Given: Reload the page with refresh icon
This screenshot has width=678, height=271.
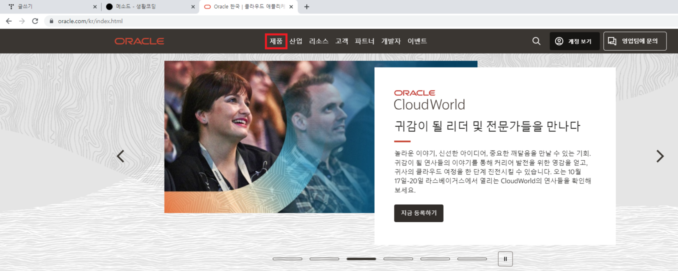Looking at the screenshot, I should (35, 21).
